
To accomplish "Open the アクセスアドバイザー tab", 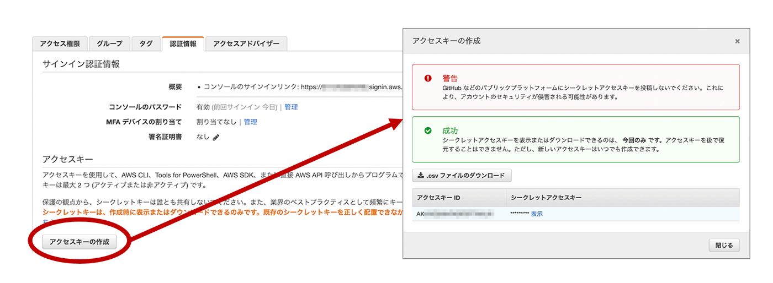I will tap(246, 44).
